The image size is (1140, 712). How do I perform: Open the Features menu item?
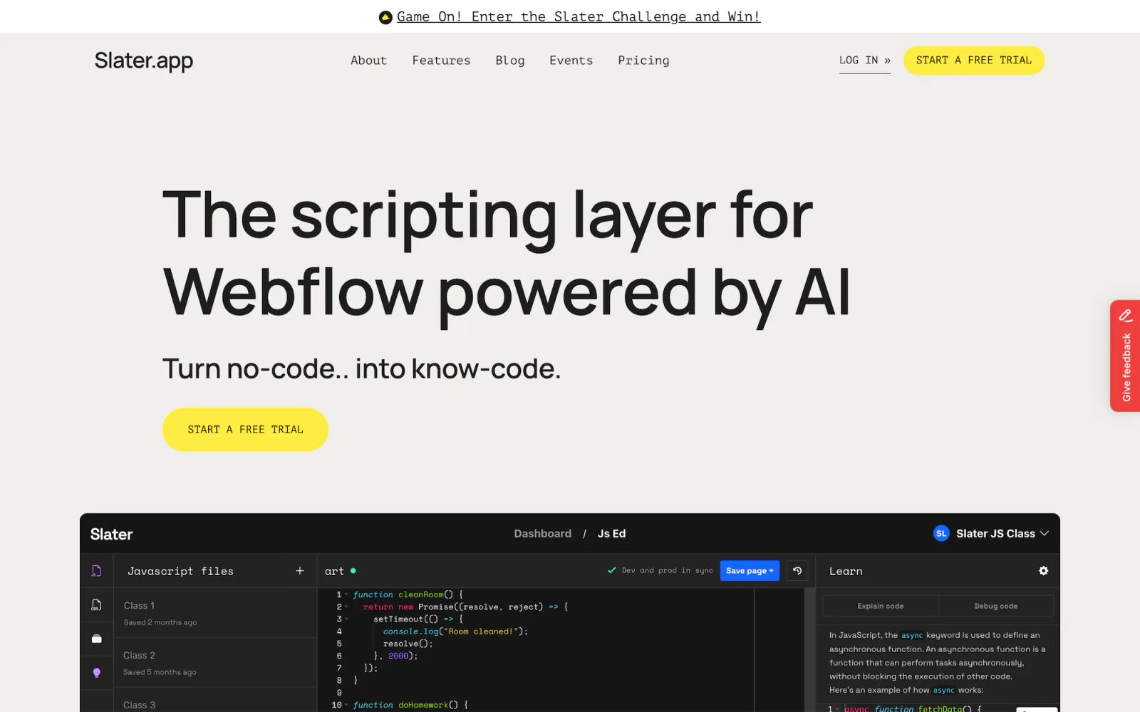[x=441, y=61]
